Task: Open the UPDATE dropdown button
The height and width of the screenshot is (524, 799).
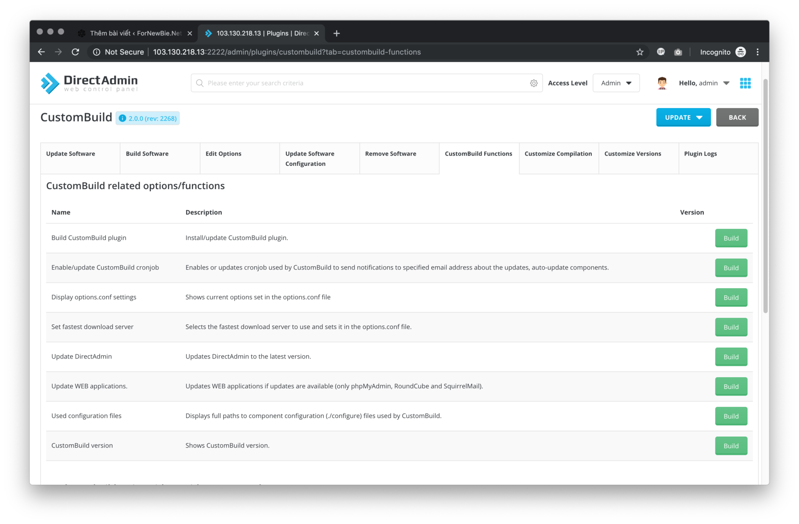Action: coord(683,117)
